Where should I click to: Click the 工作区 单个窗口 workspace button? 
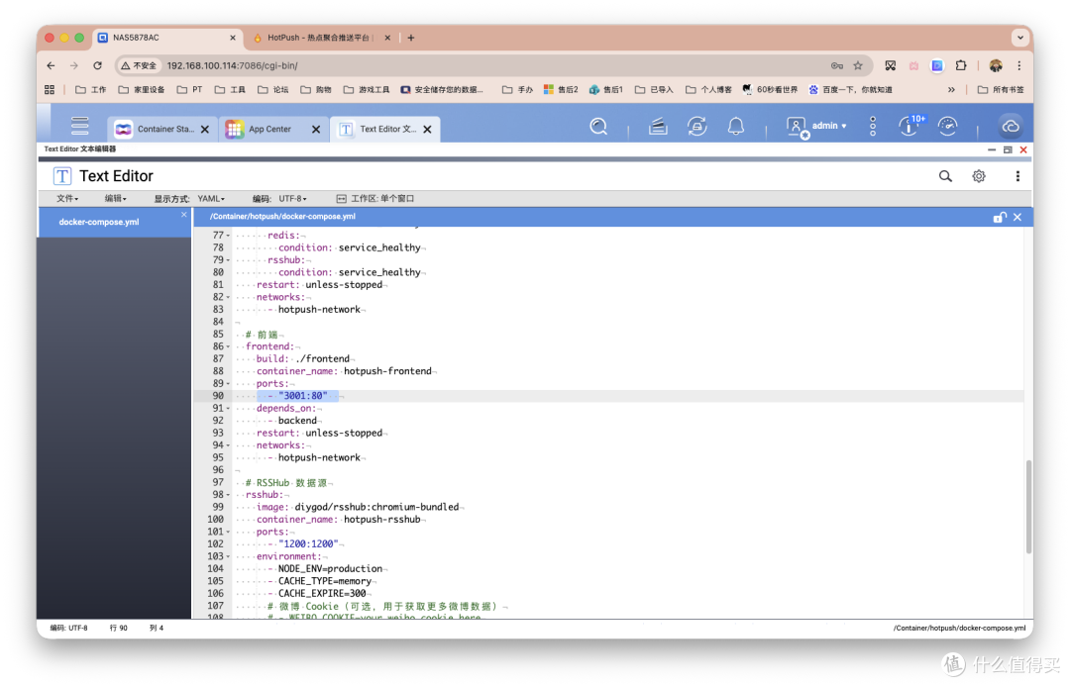pos(375,199)
